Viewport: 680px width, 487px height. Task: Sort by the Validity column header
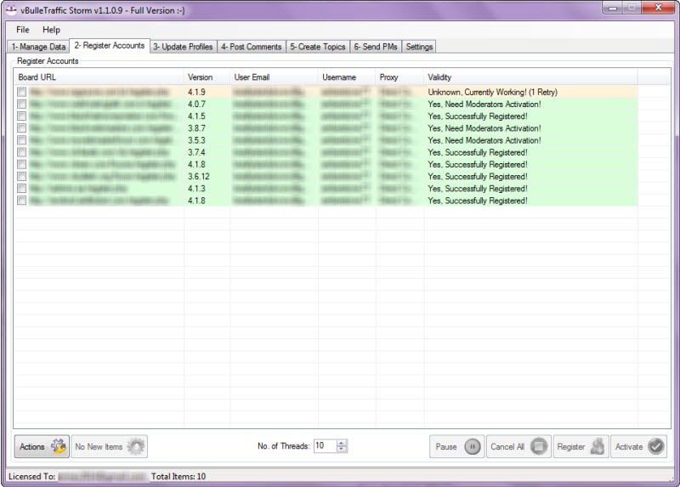[x=530, y=77]
